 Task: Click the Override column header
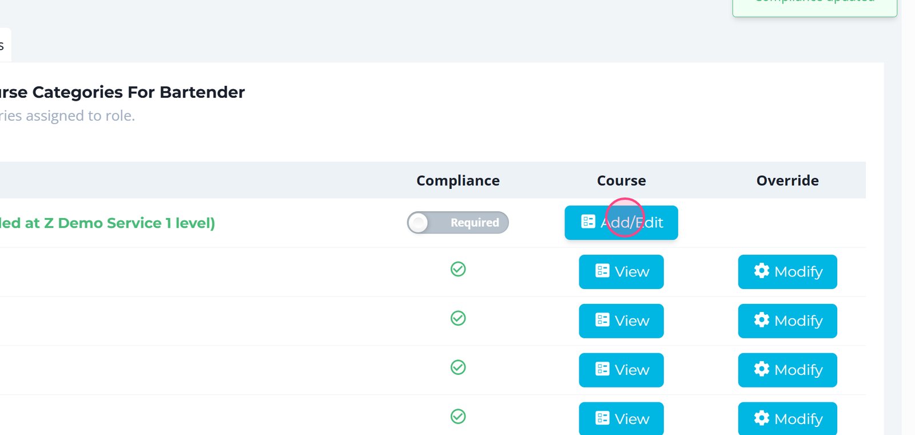787,181
